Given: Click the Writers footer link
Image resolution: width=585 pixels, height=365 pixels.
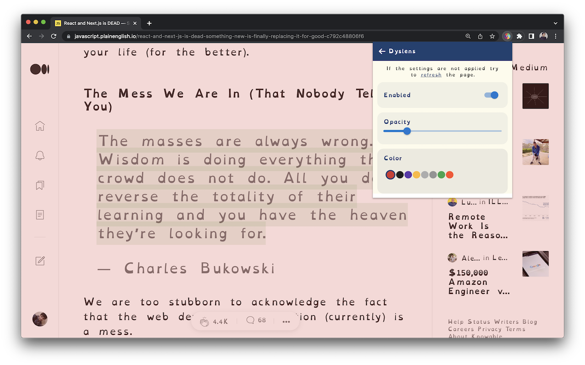Looking at the screenshot, I should tap(506, 322).
